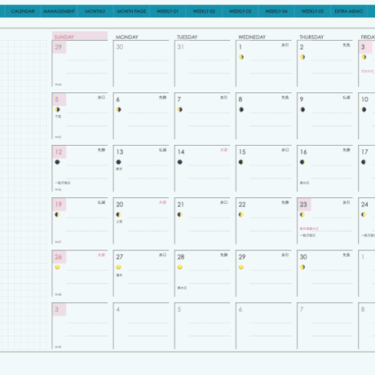
Task: Open the CALENDAR tab
Action: 23,11
